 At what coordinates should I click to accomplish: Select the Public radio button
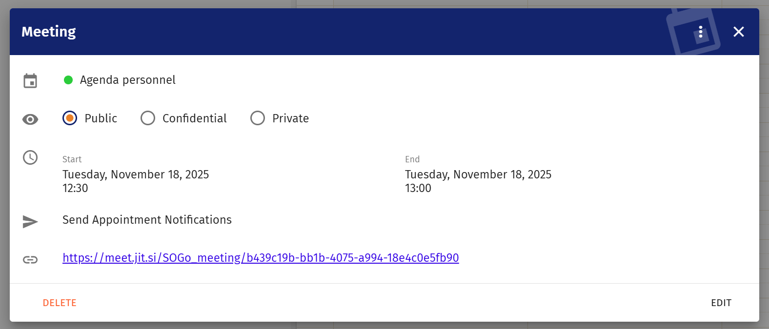tap(70, 118)
